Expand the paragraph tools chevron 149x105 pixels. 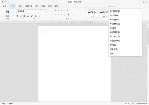(72, 15)
